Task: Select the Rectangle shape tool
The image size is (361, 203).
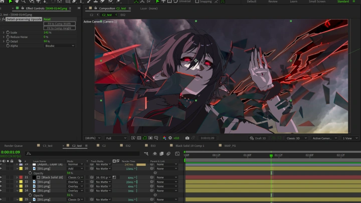Action: pos(68,2)
